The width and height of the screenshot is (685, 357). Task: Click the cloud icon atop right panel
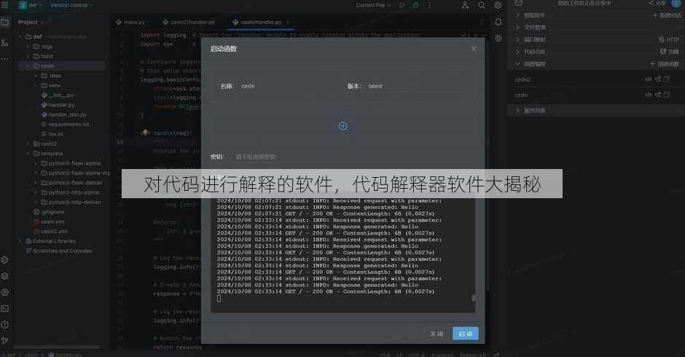pos(519,3)
